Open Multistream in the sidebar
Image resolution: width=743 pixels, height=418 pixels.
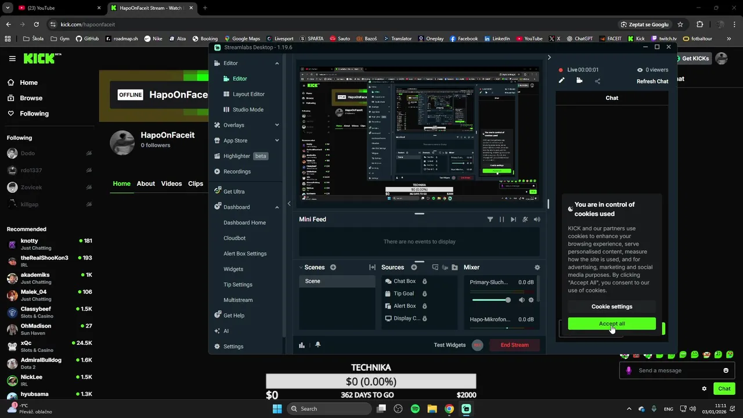point(238,300)
